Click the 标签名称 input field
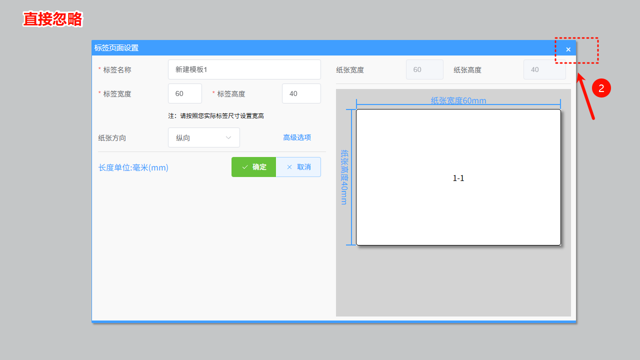Viewport: 640px width, 360px height. pos(244,69)
